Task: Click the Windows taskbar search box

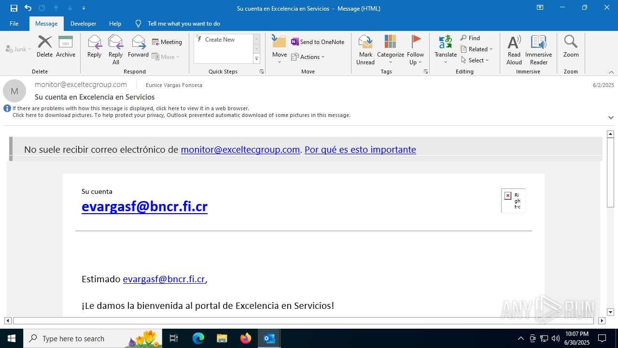Action: [x=93, y=338]
